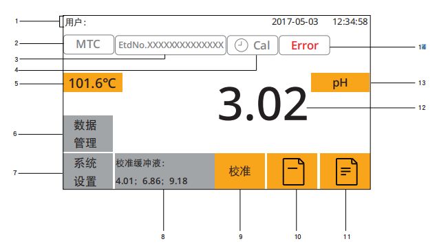448x248 pixels.
Task: Open the multi-line document report icon
Action: [345, 171]
